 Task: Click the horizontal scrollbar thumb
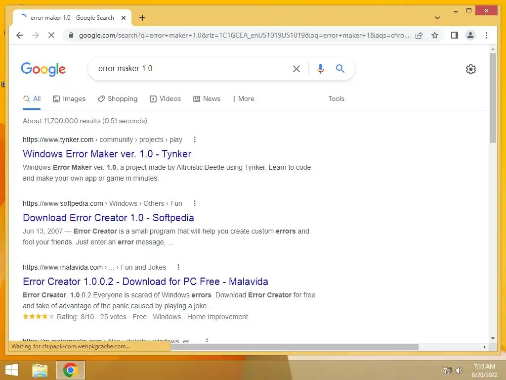(x=295, y=347)
